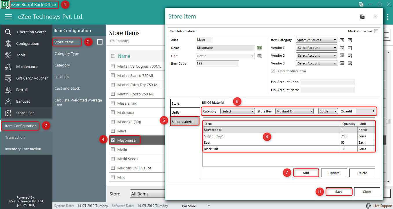
Task: Click the add-new icon beside Vendor 1
Action: pos(350,48)
